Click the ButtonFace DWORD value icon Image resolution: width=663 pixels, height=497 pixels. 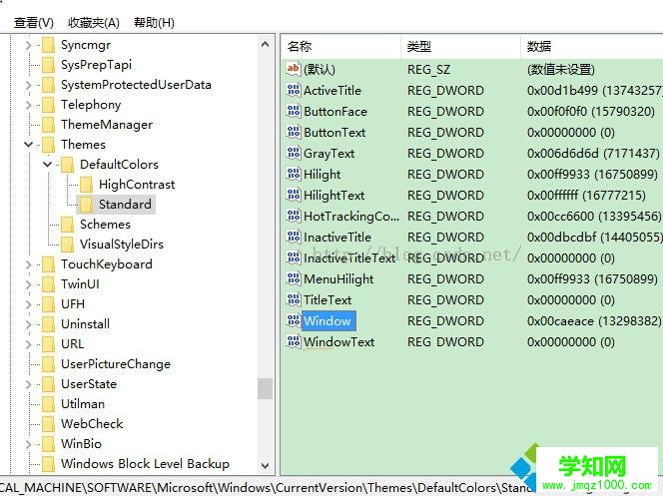point(294,111)
